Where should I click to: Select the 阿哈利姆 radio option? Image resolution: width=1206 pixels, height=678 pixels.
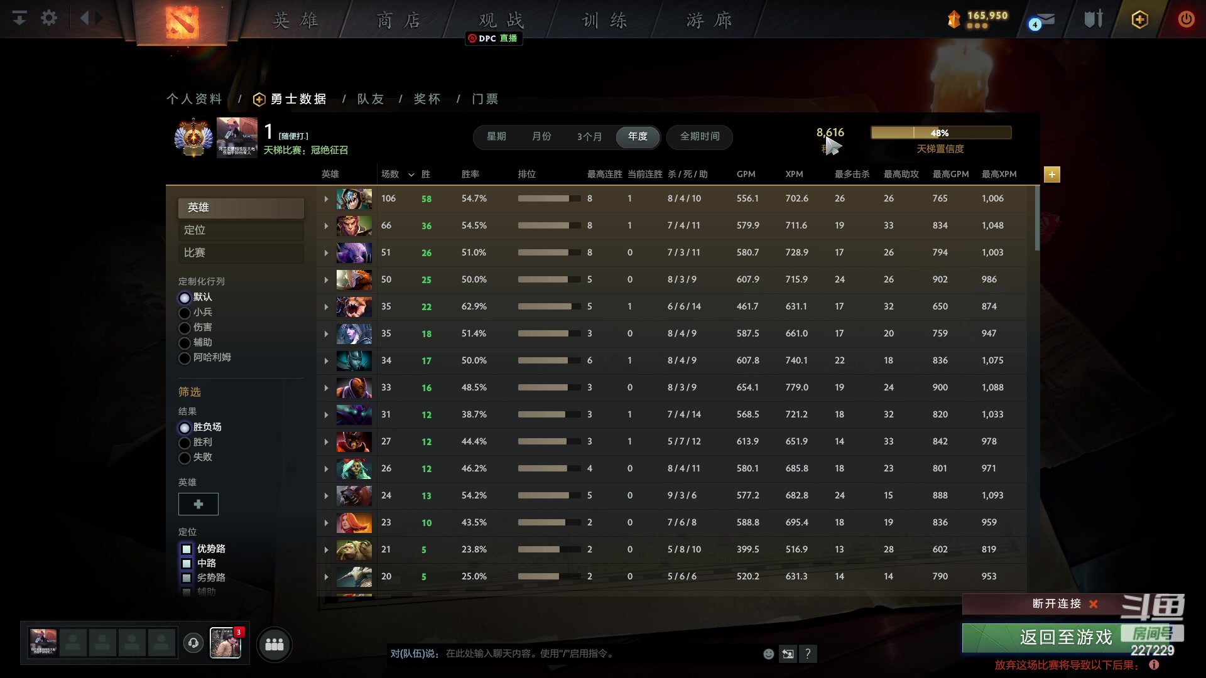point(185,358)
